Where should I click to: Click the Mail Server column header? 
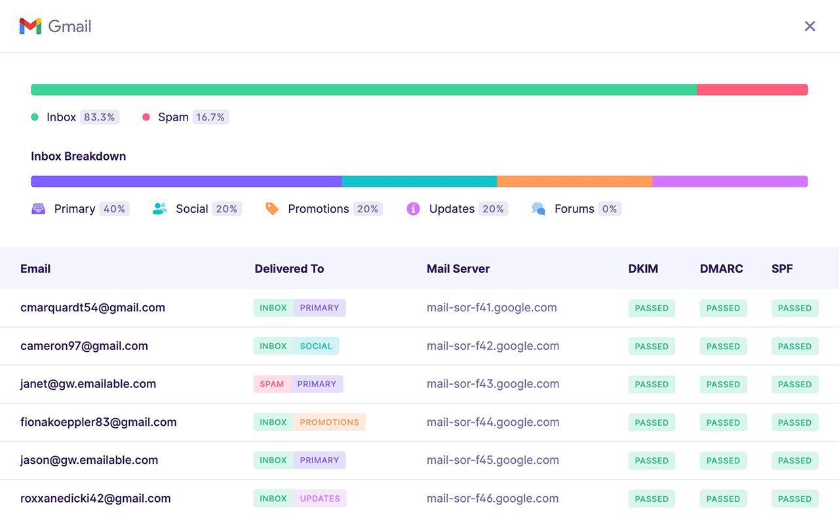[458, 269]
